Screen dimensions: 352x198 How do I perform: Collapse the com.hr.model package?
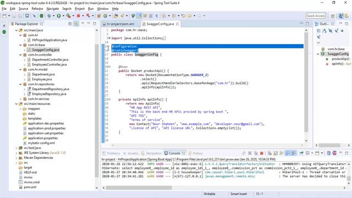[20, 70]
